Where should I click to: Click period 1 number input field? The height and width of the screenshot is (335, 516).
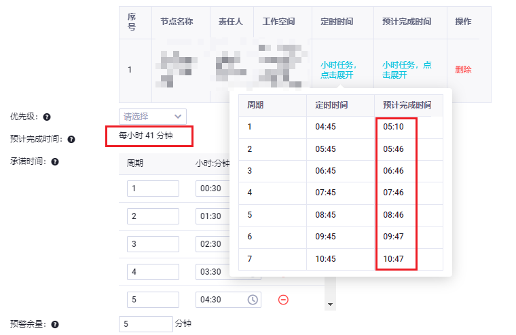pyautogui.click(x=153, y=189)
